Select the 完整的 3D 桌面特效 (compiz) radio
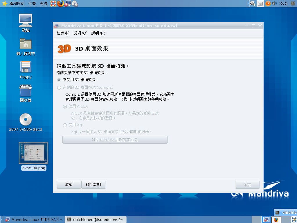The image size is (297, 223). 59,88
